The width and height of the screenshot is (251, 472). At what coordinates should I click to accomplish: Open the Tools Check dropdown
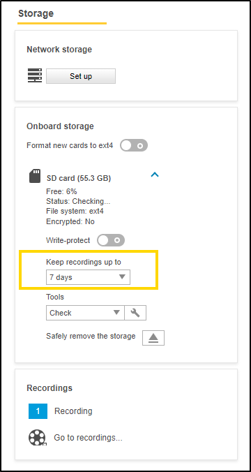tap(85, 313)
